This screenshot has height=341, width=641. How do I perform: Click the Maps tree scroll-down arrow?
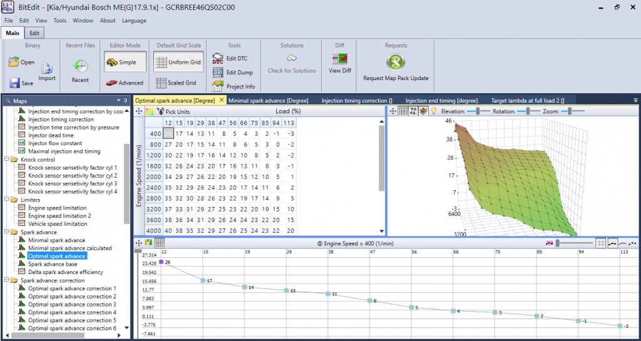[126, 327]
